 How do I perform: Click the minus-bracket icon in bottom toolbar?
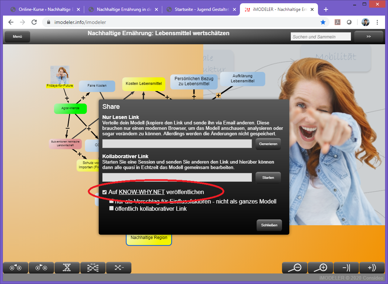tap(346, 268)
